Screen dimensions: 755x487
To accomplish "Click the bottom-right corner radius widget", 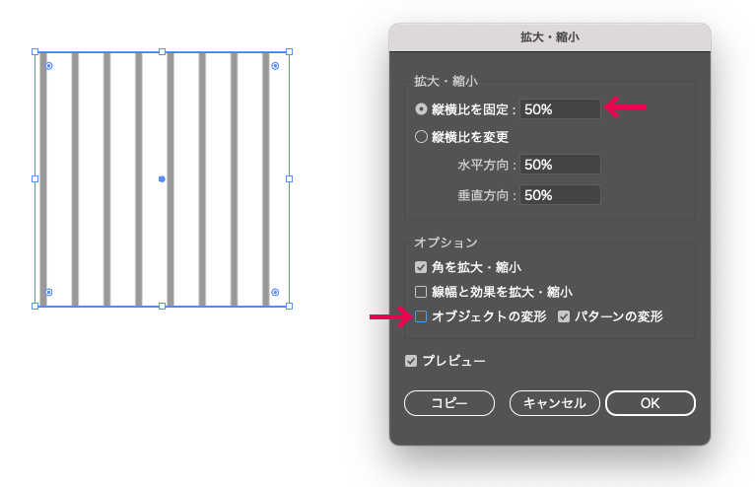I will pos(275,292).
